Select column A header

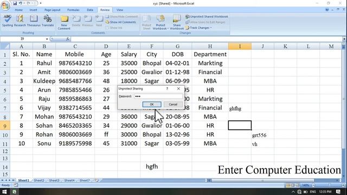(x=21, y=47)
